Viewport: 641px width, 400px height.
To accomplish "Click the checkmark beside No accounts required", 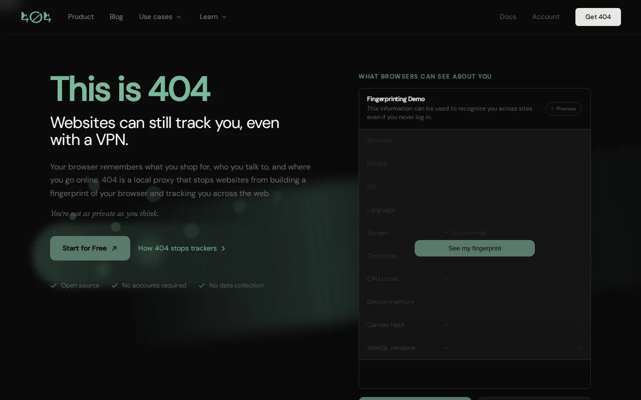I will [x=115, y=285].
